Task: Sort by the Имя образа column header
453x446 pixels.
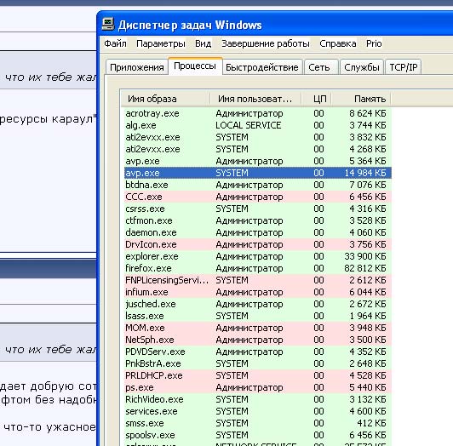Action: (x=165, y=99)
